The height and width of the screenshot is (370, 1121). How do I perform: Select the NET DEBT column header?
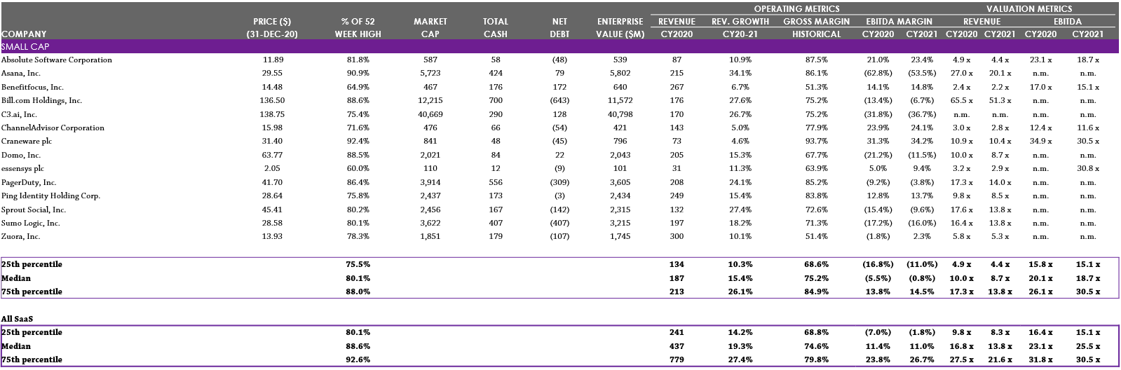point(559,28)
